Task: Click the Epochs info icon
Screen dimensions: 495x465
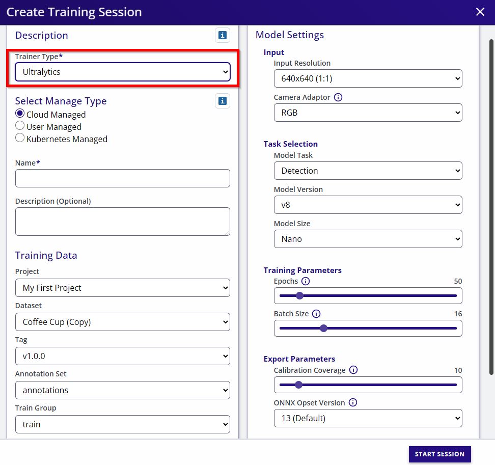Action: coord(306,281)
